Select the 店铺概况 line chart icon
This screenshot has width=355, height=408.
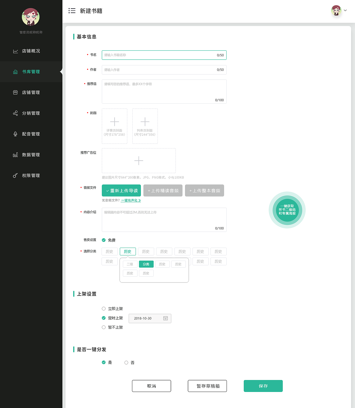[16, 51]
